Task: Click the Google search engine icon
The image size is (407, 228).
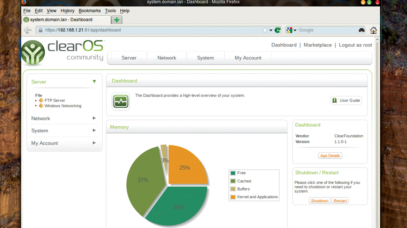Action: tap(289, 30)
